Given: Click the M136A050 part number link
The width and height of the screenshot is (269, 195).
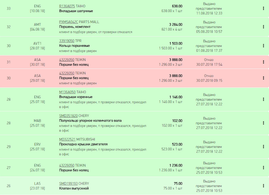Looking at the screenshot, I should [67, 92].
